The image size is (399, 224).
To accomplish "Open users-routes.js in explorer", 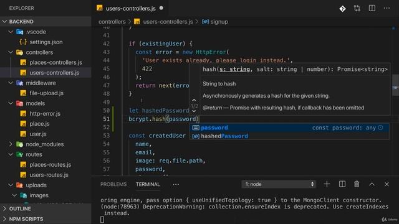I will [49, 175].
